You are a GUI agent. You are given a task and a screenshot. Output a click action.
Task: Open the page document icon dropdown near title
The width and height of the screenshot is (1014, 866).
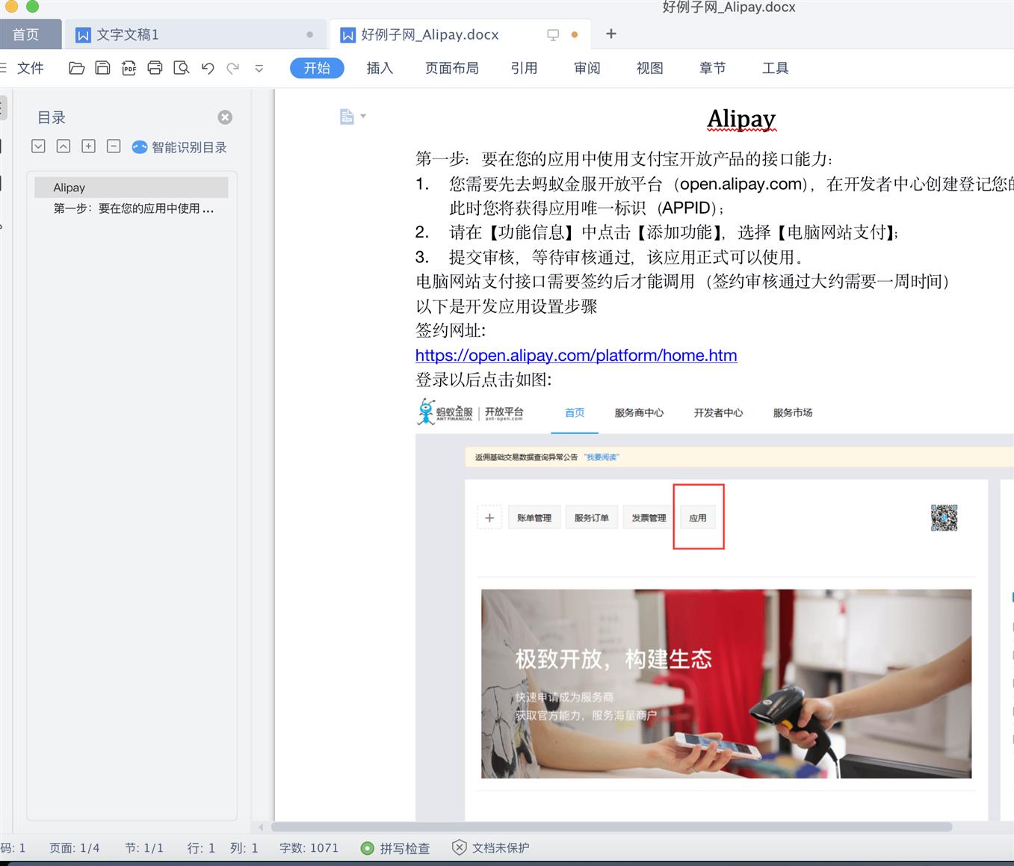(x=353, y=117)
